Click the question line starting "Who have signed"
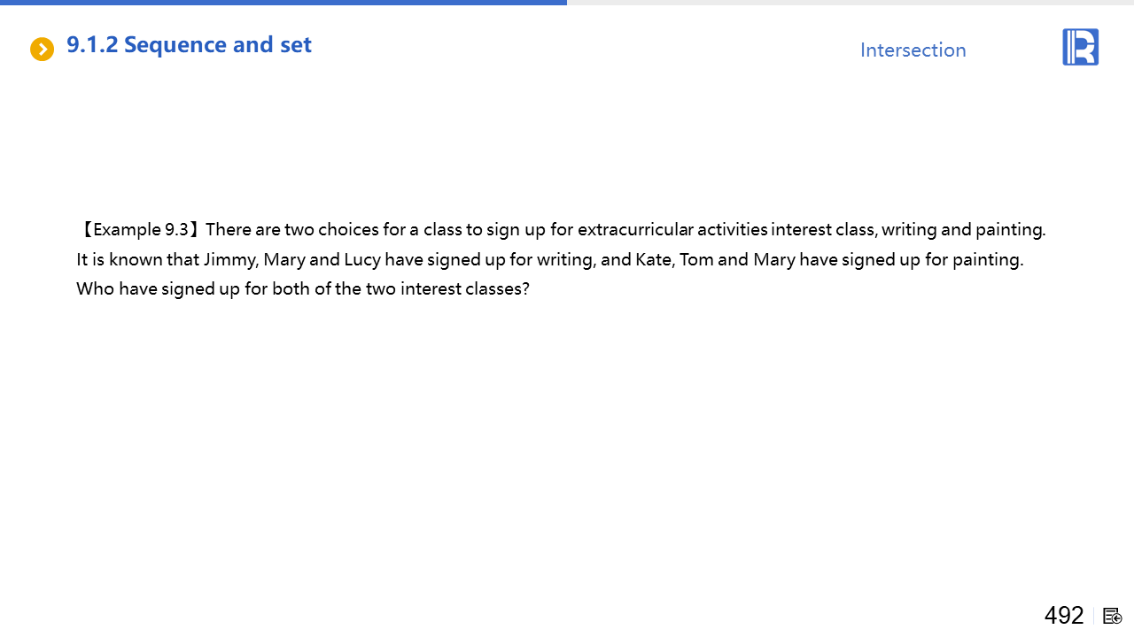Image resolution: width=1134 pixels, height=637 pixels. click(303, 289)
